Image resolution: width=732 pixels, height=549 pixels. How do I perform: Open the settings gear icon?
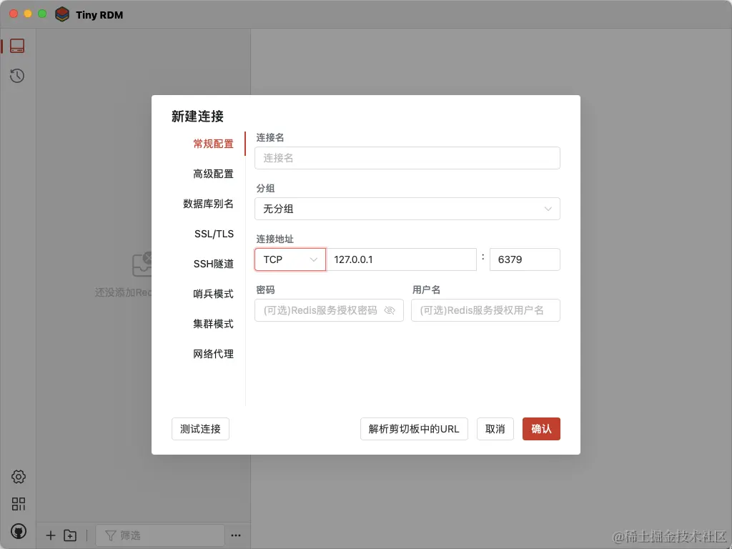(18, 476)
